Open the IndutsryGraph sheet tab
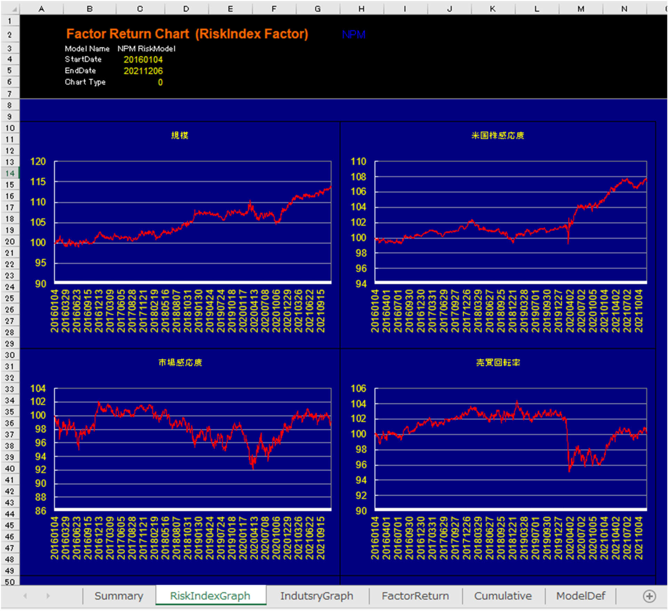 317,596
